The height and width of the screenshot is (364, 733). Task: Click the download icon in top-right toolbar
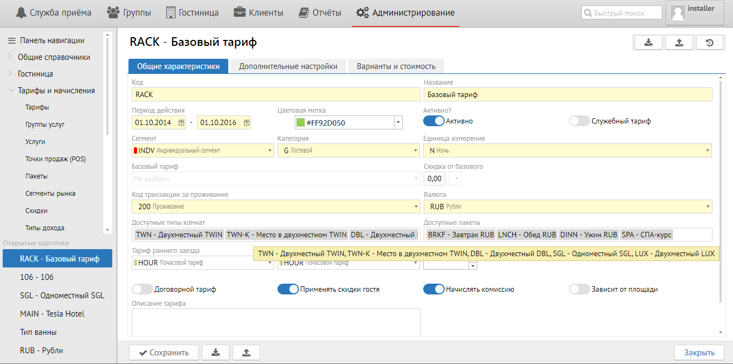tap(648, 43)
